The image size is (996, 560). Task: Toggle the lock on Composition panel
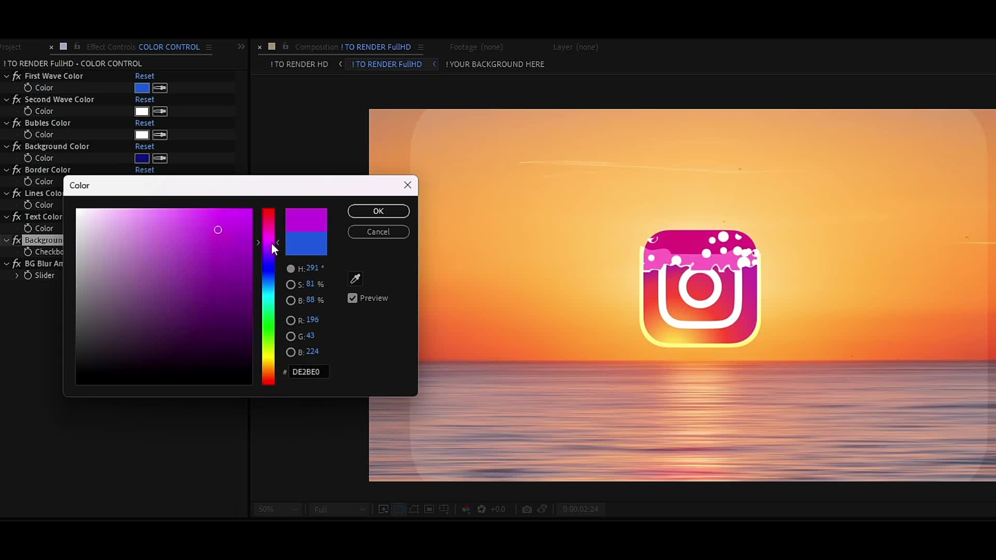[x=285, y=47]
